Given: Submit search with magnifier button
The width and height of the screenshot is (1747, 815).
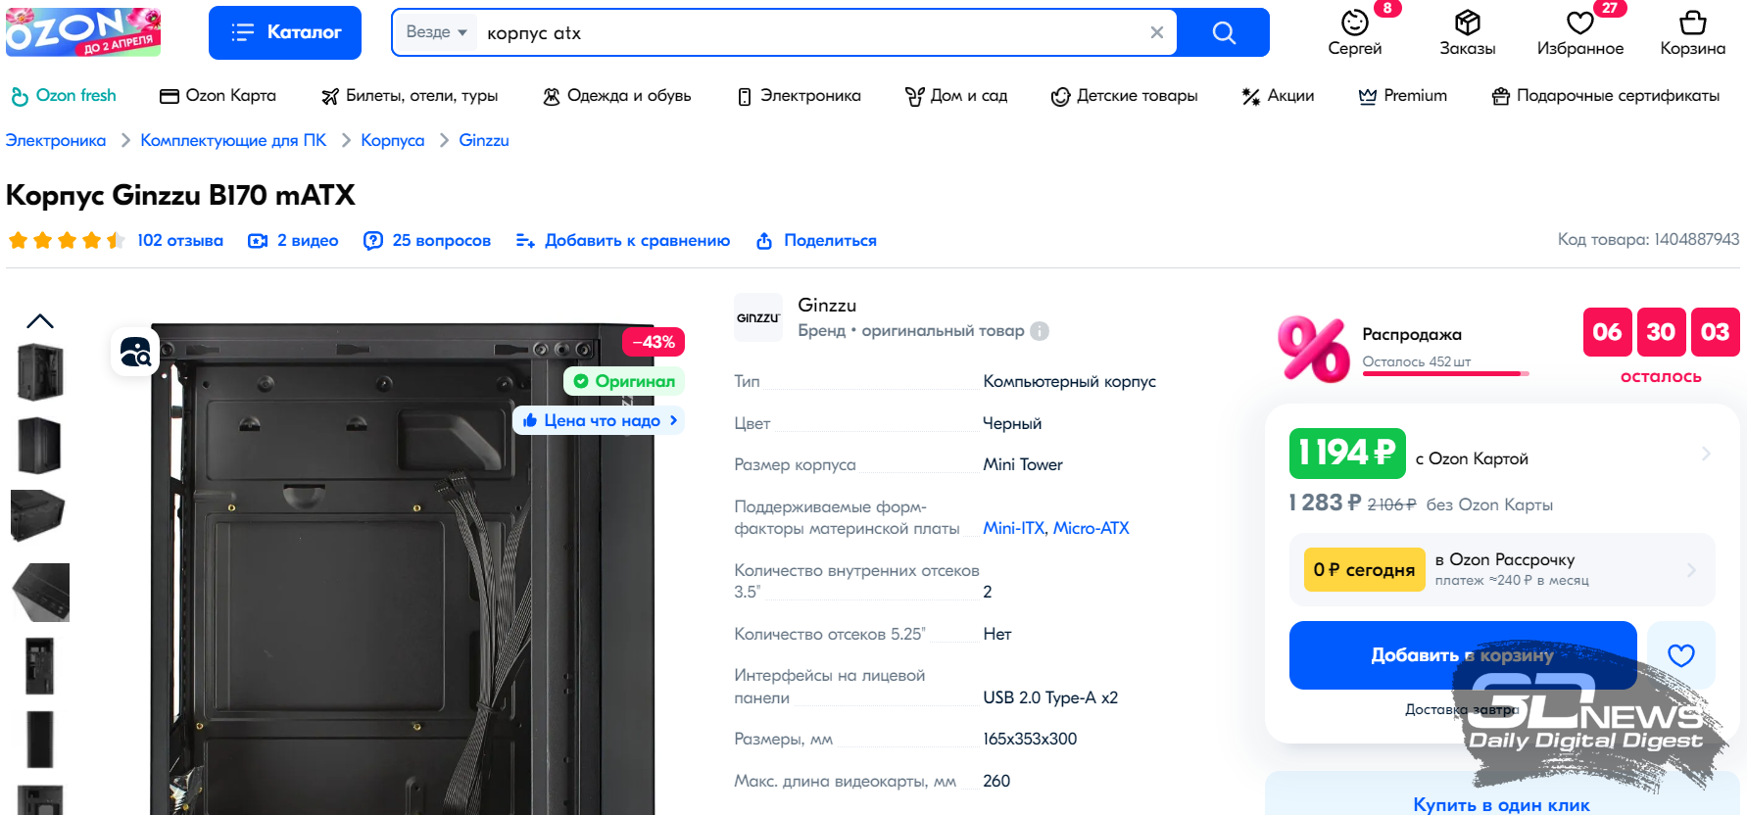Looking at the screenshot, I should pyautogui.click(x=1224, y=32).
